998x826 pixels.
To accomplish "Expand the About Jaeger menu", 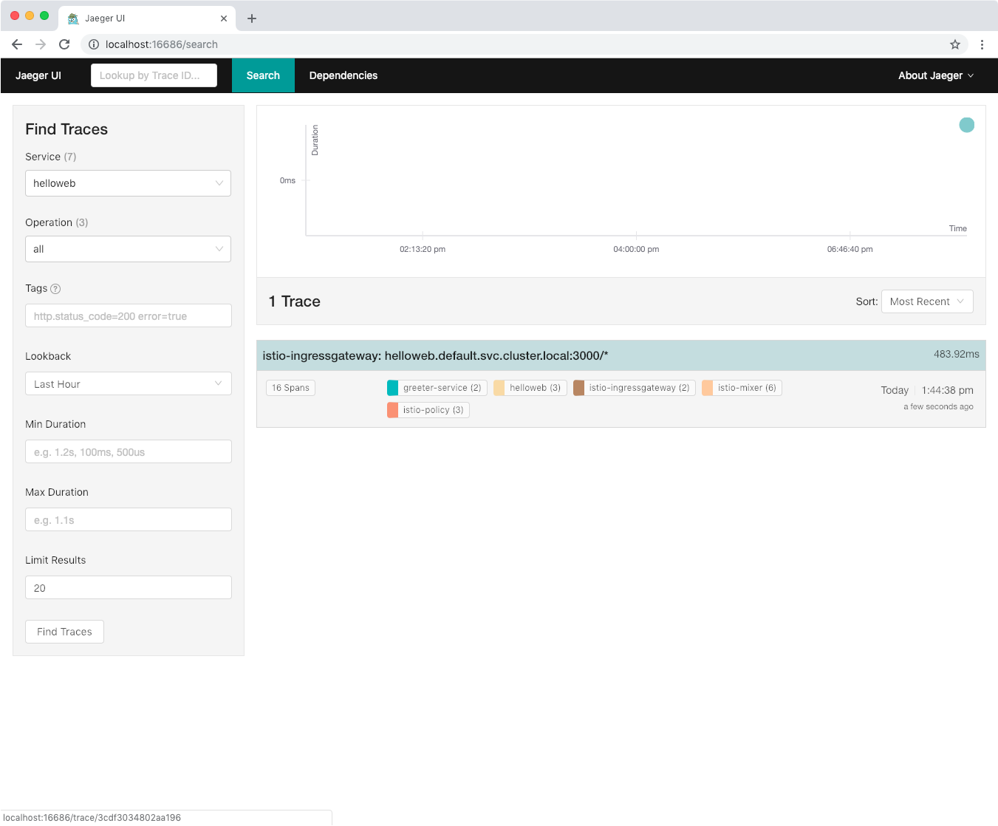I will 936,75.
